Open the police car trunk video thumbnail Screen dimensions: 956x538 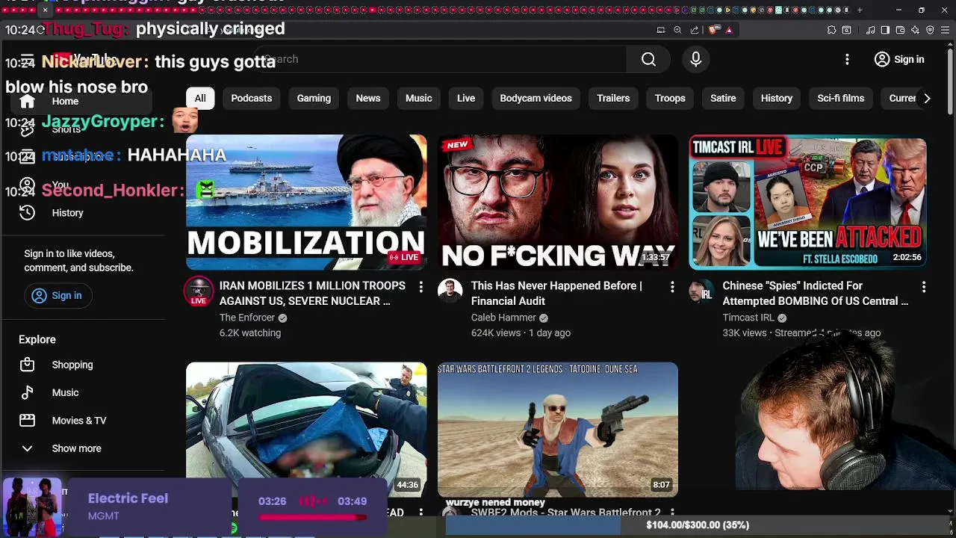[x=306, y=430]
